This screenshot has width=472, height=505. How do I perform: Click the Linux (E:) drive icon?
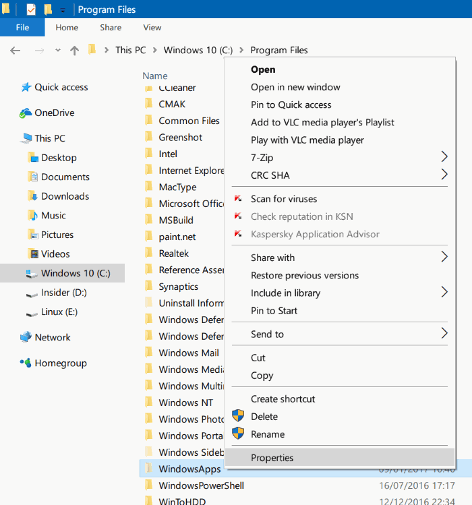(x=32, y=314)
